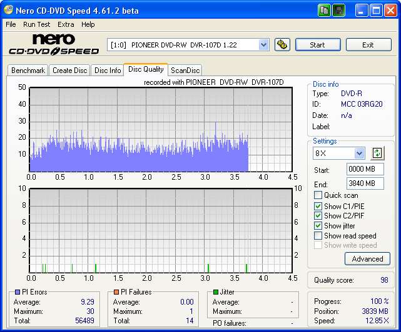Click the Start position field 0000 MB
401x332 pixels.
tap(365, 169)
